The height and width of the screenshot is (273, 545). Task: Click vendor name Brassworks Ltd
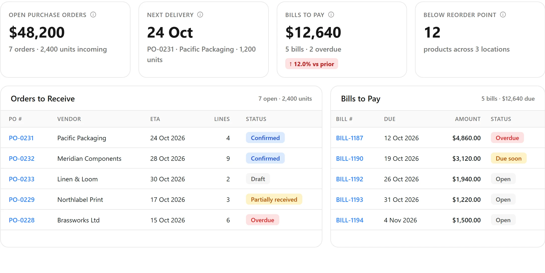78,220
